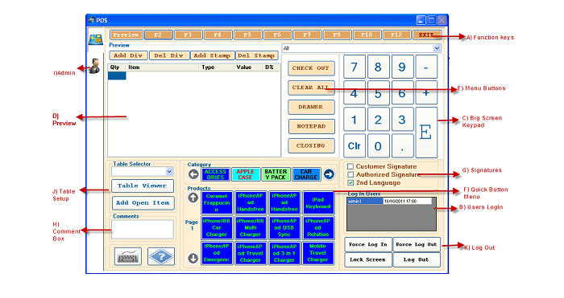Click the F12 function key

tap(396, 35)
